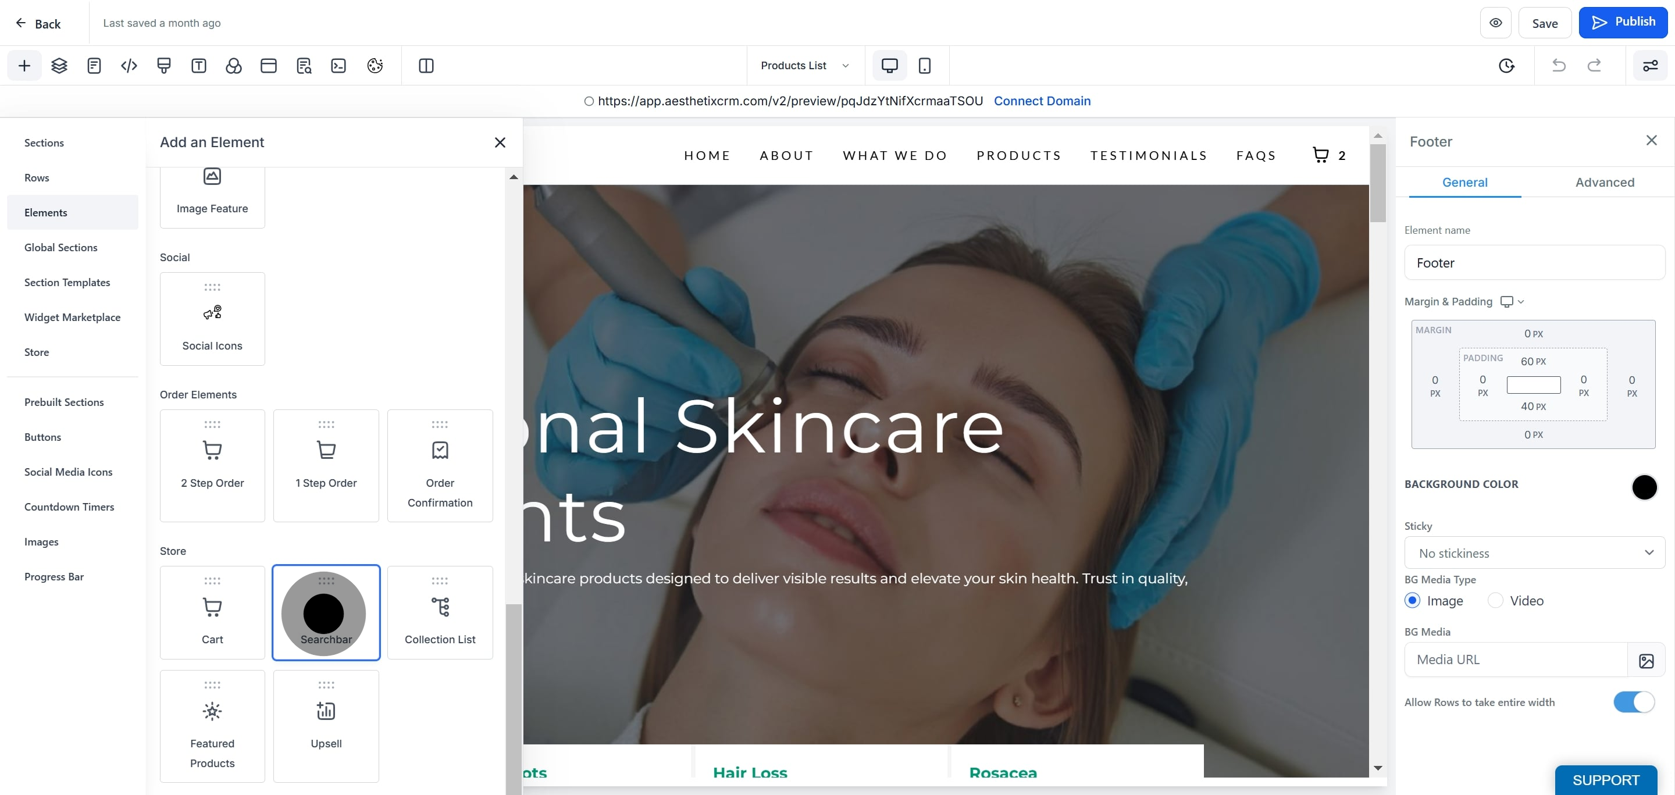The image size is (1675, 795).
Task: Click the shopping cart icon in navbar
Action: [1321, 155]
